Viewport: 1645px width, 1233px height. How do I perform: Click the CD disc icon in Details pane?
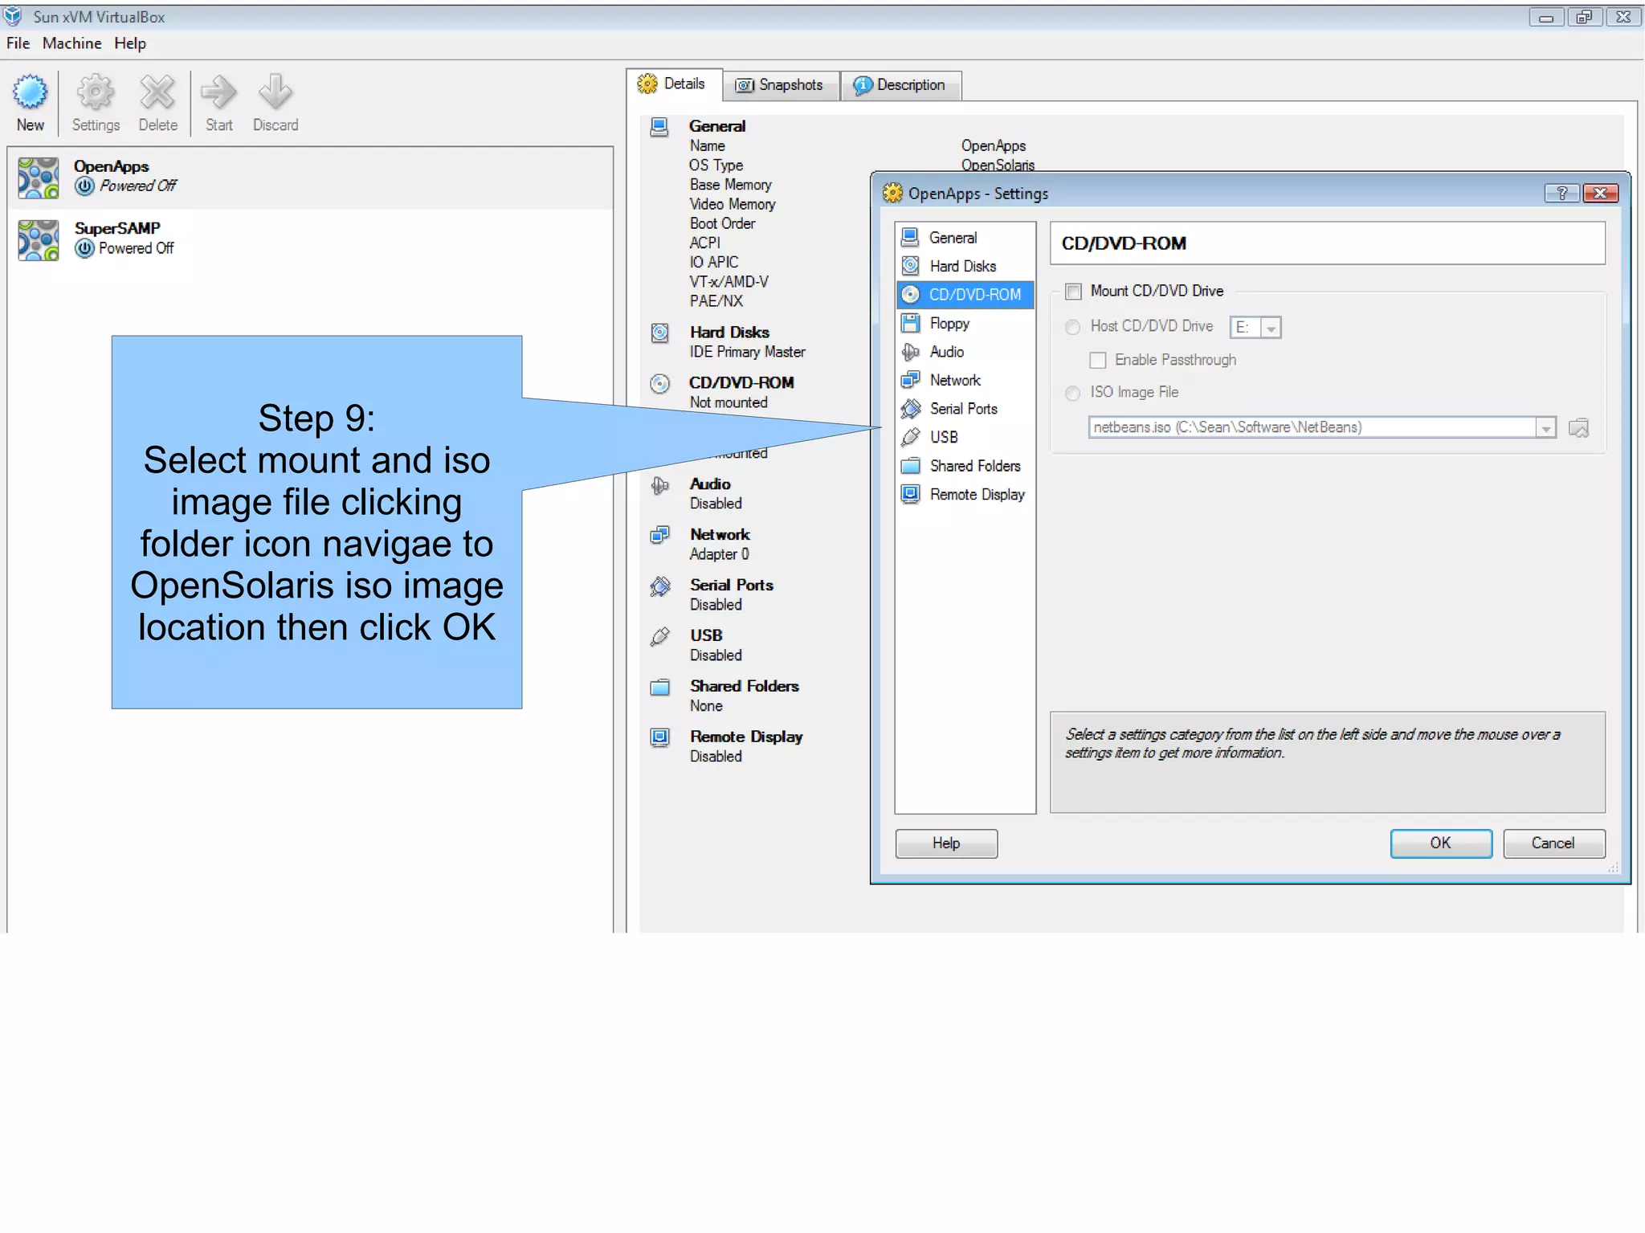659,384
